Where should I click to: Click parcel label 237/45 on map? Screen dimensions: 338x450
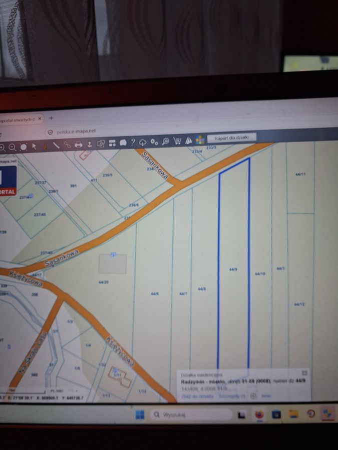40,214
